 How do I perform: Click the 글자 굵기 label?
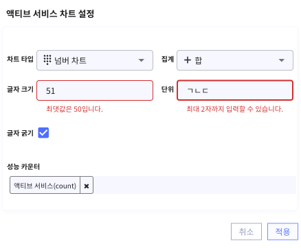tap(20, 133)
